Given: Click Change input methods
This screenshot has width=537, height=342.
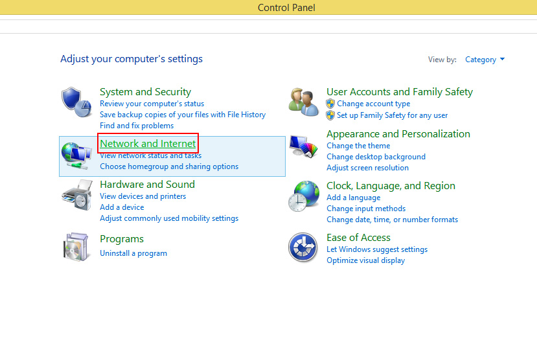Looking at the screenshot, I should coord(366,209).
